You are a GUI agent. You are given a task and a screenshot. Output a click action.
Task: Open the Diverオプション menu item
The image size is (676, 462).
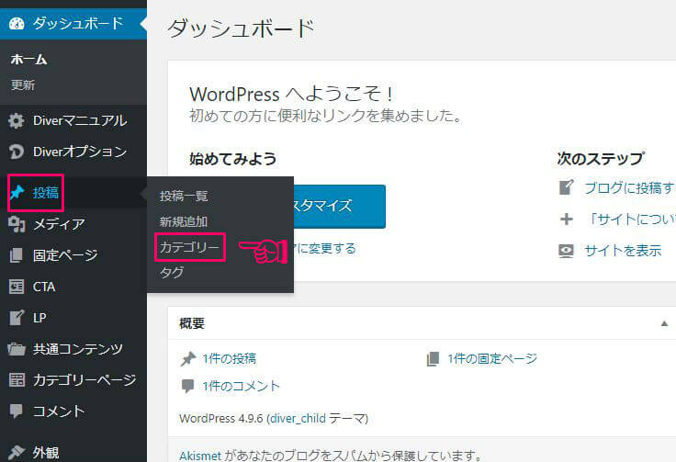coord(73,152)
